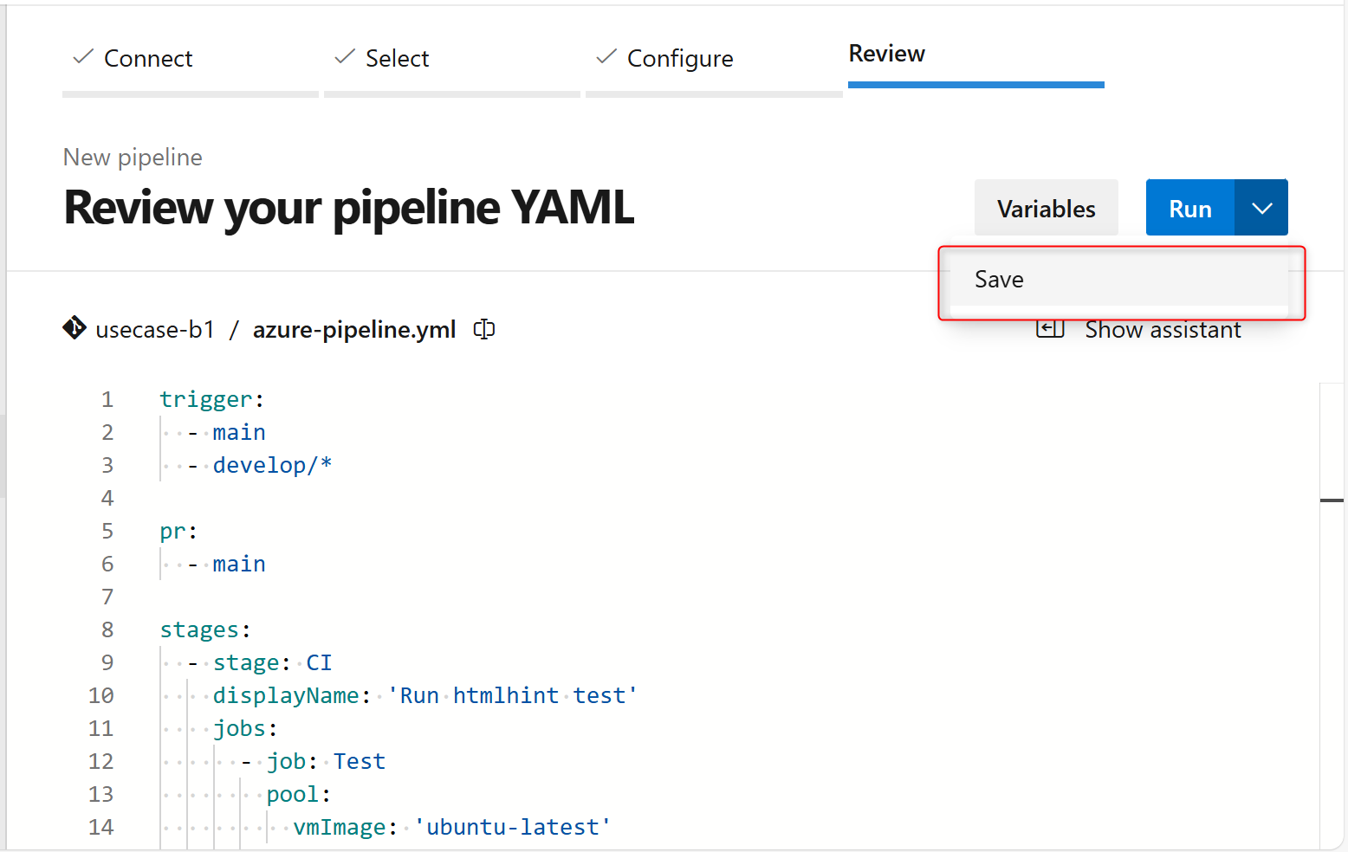Click the azure-pipeline.yml file name

(x=354, y=329)
